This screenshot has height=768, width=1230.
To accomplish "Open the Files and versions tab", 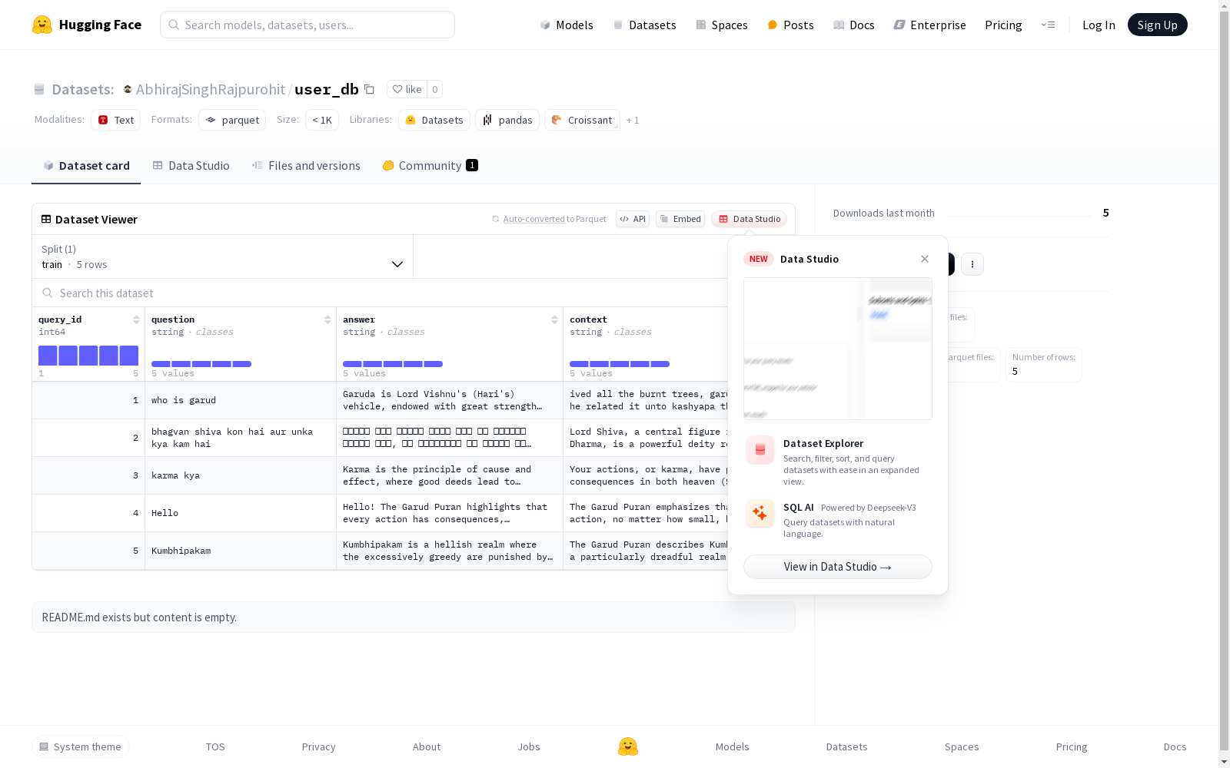I will [306, 166].
